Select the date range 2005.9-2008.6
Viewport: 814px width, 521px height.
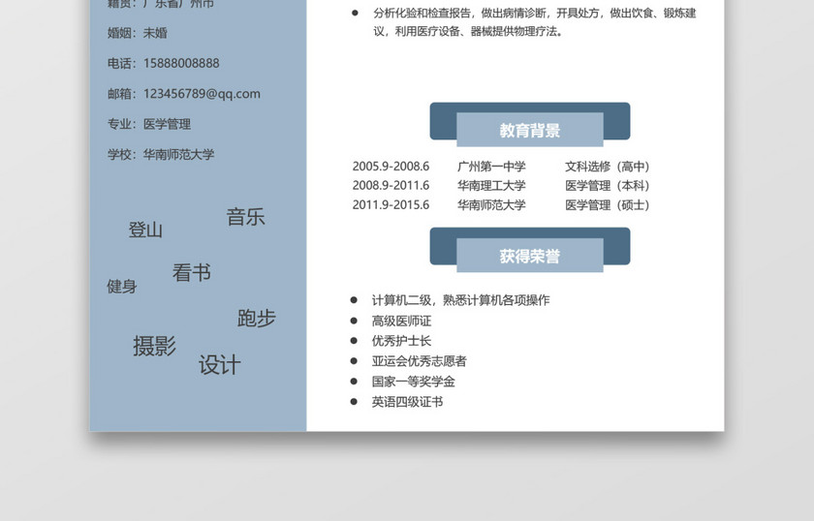(391, 167)
